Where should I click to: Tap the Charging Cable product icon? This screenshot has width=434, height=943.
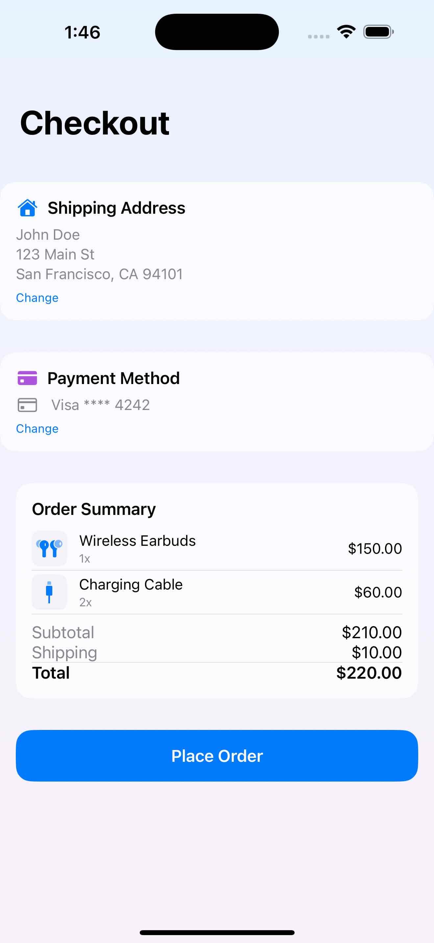click(x=49, y=592)
